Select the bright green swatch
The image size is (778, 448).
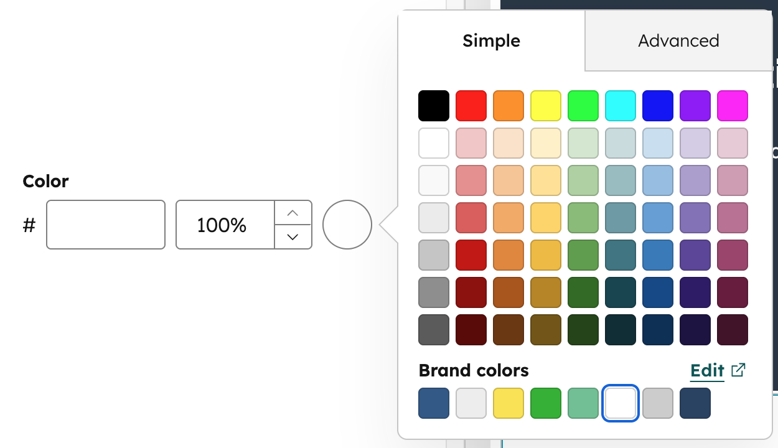(583, 106)
